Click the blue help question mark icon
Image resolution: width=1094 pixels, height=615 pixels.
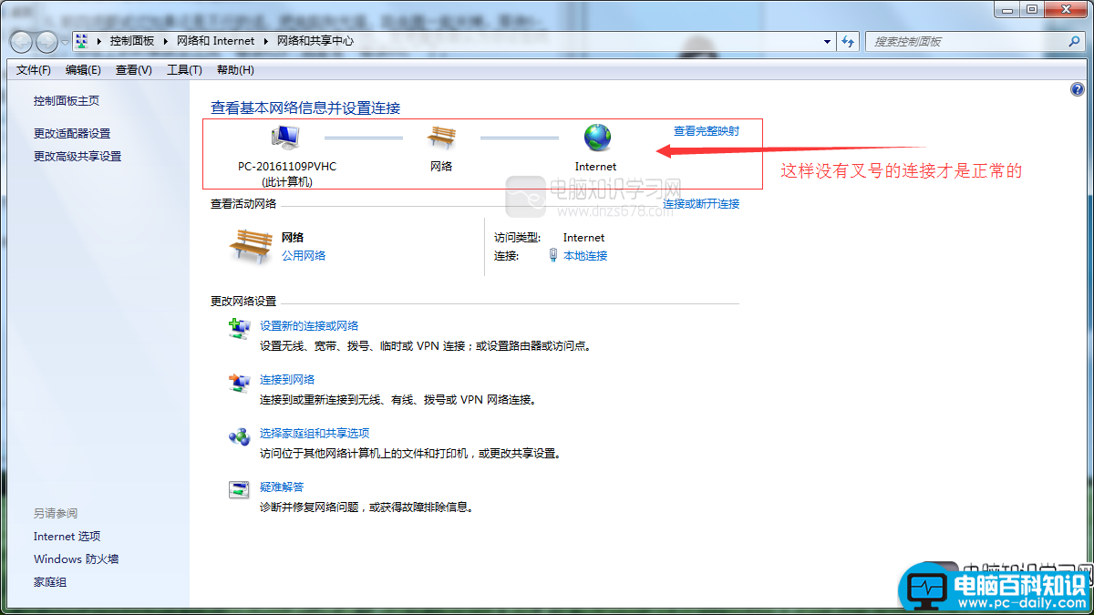(x=1077, y=90)
